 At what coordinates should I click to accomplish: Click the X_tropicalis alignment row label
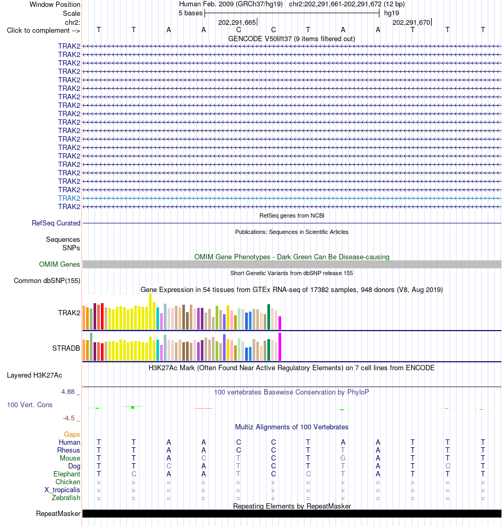click(x=62, y=490)
